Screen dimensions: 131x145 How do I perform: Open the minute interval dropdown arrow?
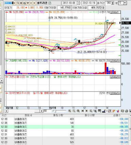coord(125,3)
